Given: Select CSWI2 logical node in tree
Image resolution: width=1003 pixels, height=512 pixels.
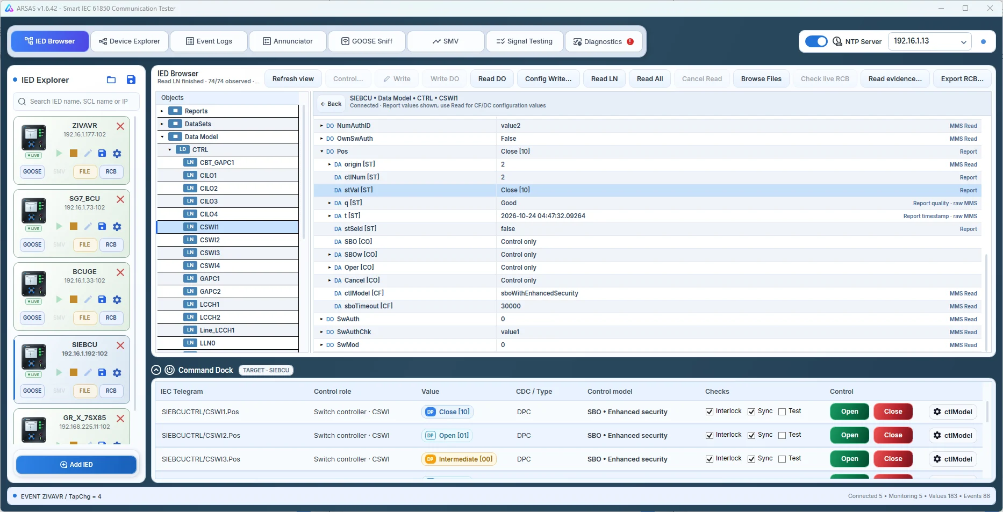Looking at the screenshot, I should pyautogui.click(x=227, y=240).
